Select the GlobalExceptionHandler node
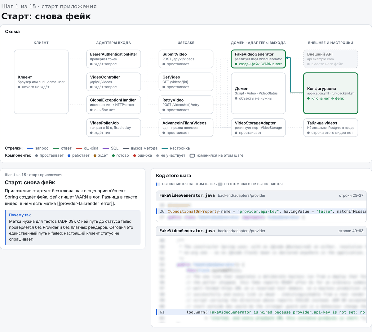 tap(113, 105)
